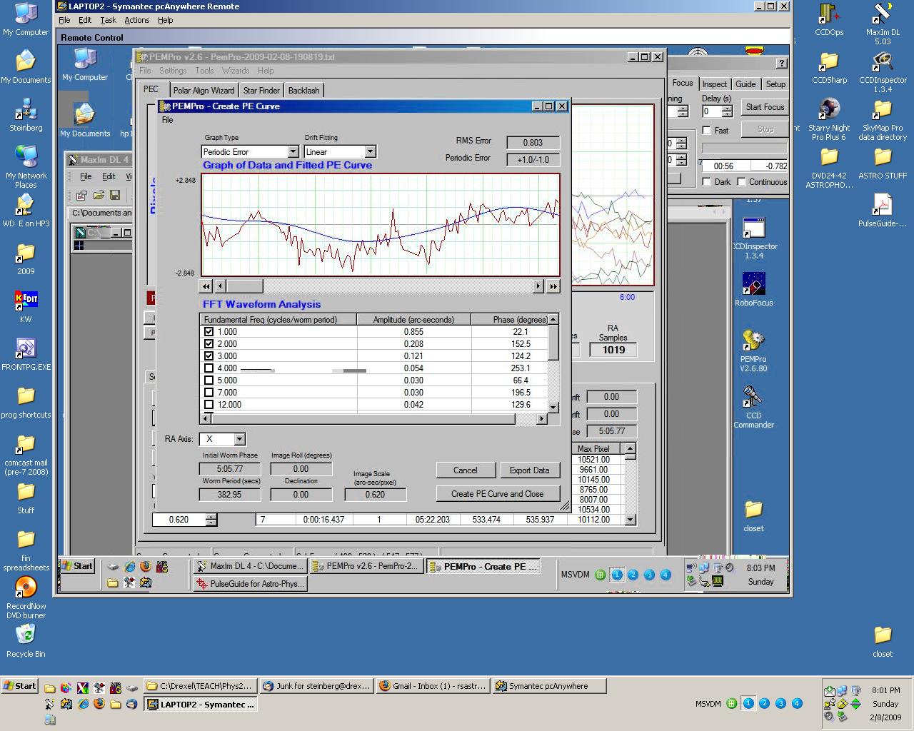Open CCDSharp desktop folder

point(829,68)
